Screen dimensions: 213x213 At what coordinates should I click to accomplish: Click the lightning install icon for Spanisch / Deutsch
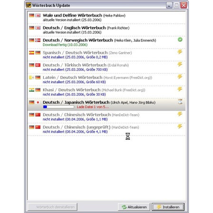(180, 52)
